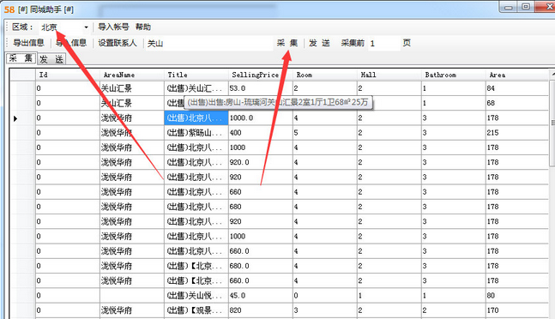Viewport: 555px width, 319px height.
Task: Click the SellingPrice cell 920.0
Action: tap(261, 163)
